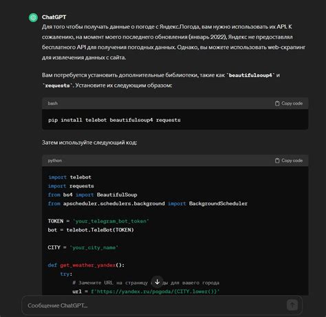Copy code from the bash block
The height and width of the screenshot is (317, 326).
[289, 103]
